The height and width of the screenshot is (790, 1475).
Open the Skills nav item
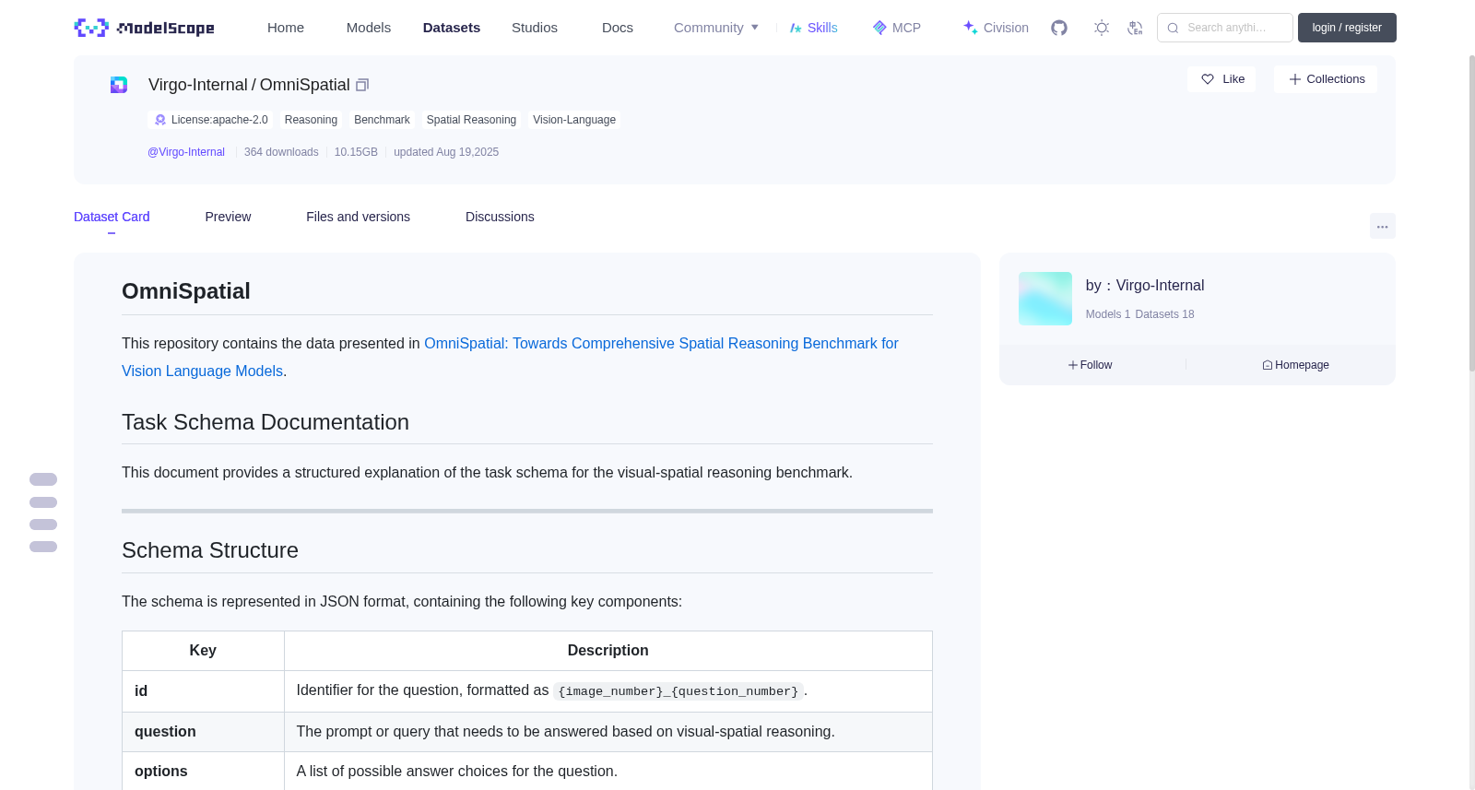(813, 28)
